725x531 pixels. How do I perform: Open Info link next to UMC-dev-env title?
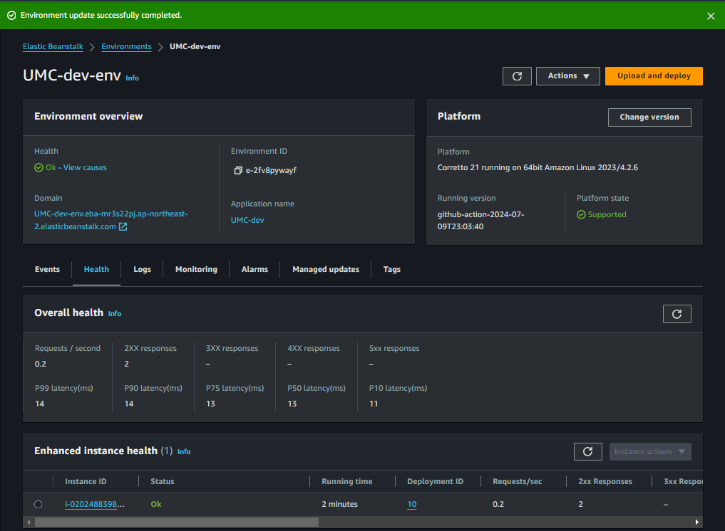pos(132,78)
